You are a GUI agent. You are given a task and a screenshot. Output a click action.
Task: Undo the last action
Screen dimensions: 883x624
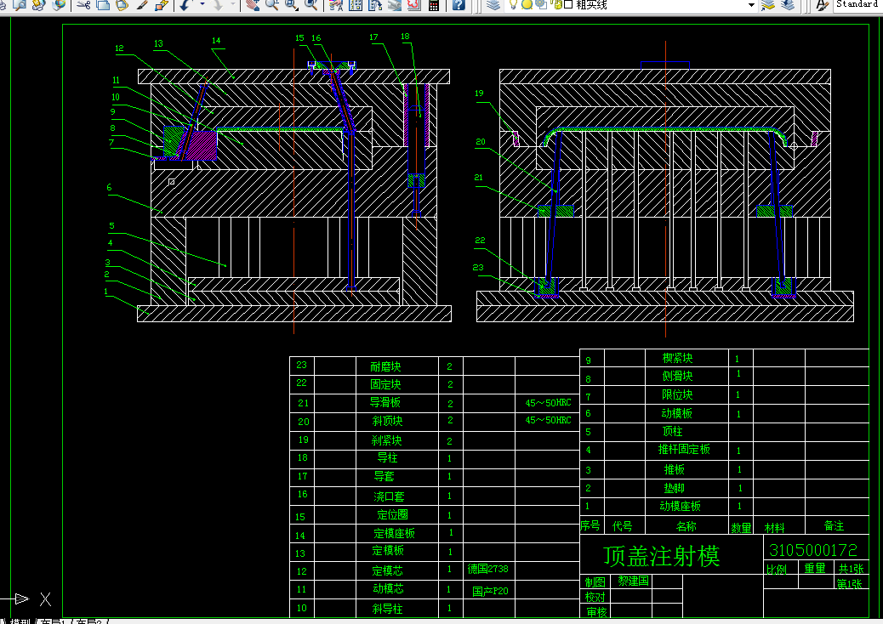[185, 5]
